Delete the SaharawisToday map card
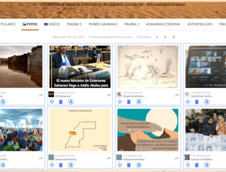The height and width of the screenshot is (172, 226). pos(61,165)
